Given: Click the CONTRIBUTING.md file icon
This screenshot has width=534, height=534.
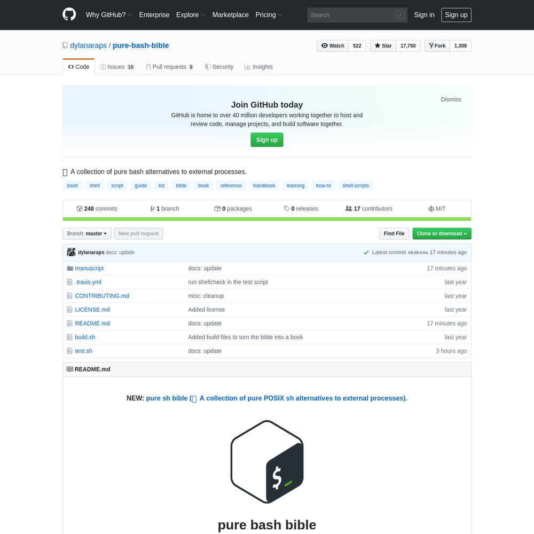Looking at the screenshot, I should (69, 296).
